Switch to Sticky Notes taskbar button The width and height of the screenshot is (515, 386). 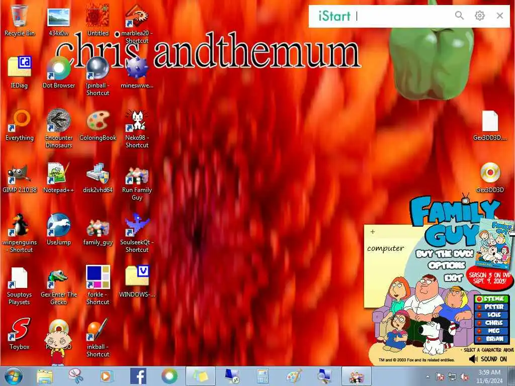201,376
